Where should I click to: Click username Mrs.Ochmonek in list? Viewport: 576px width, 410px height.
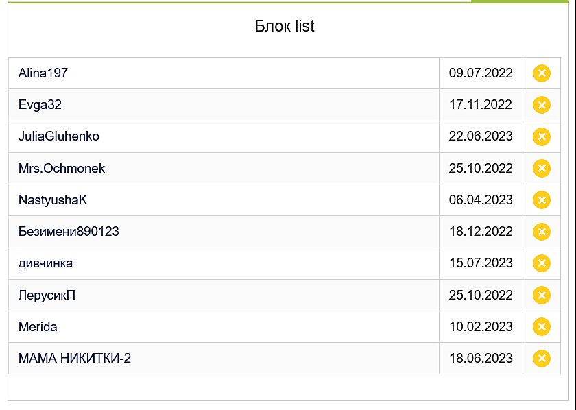tap(62, 168)
